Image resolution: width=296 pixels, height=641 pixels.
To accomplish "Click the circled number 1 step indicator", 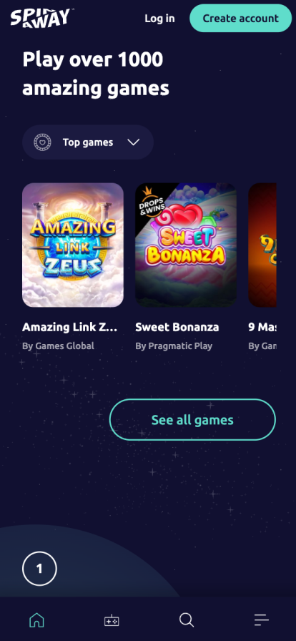I will coord(39,569).
